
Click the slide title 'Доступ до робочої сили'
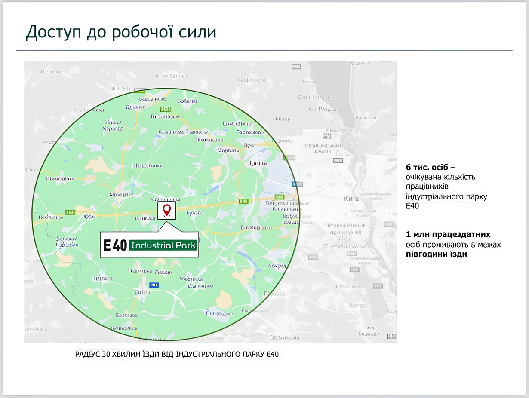pos(121,33)
